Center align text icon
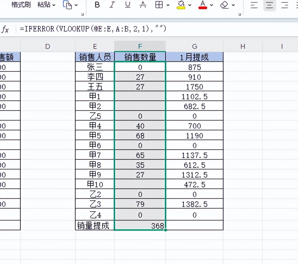Image resolution: width=298 pixels, height=264 pixels. coord(269,5)
